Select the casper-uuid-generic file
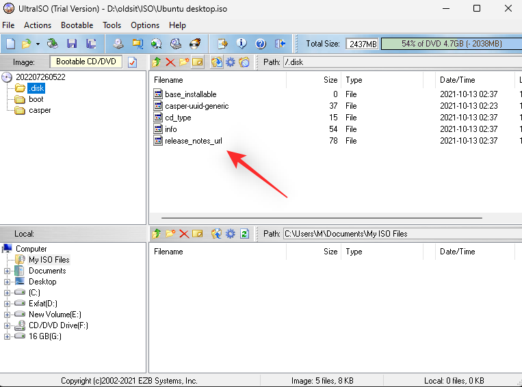The width and height of the screenshot is (522, 387). coord(197,106)
